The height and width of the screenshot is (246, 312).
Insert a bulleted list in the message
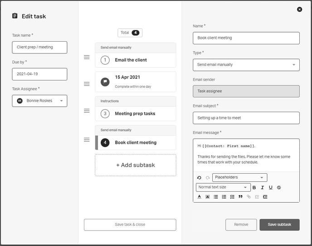tap(216, 197)
